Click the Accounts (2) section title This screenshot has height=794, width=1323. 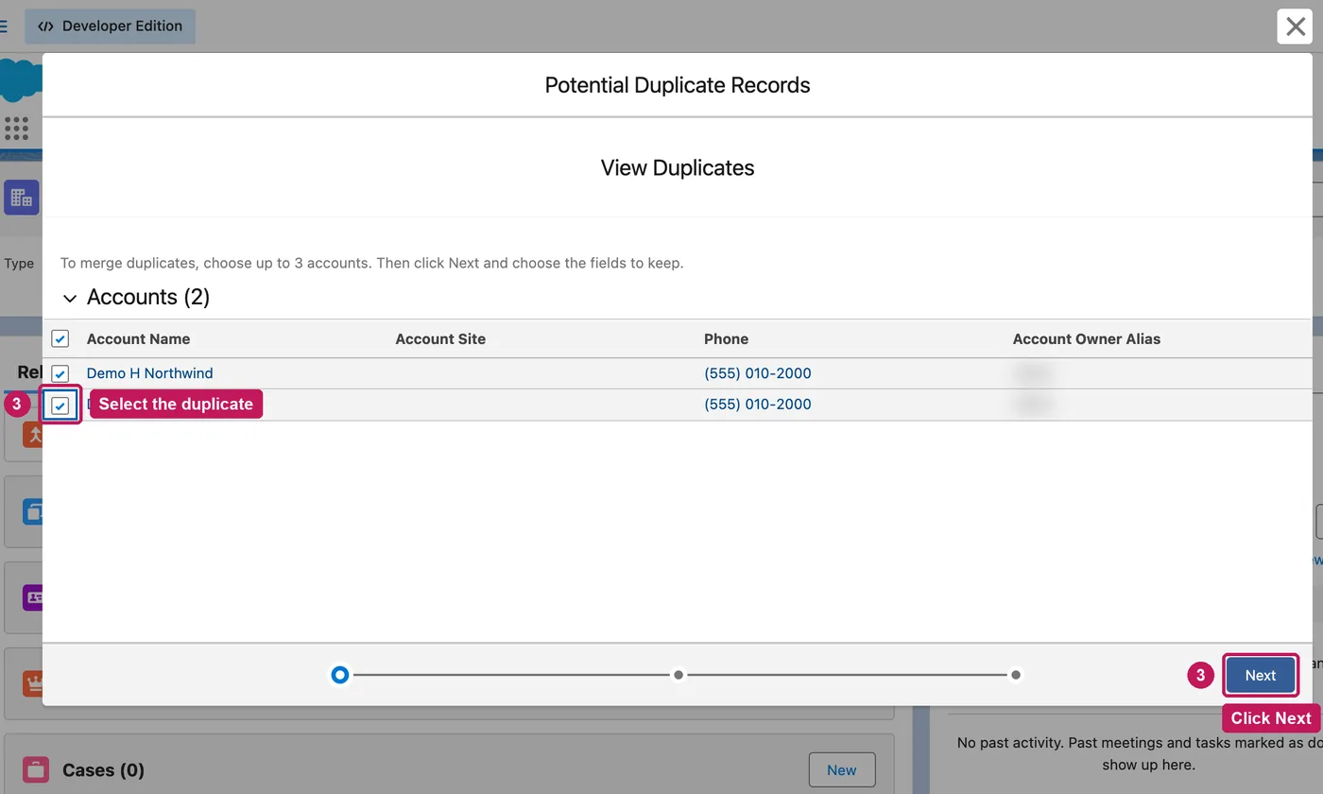[x=148, y=297]
